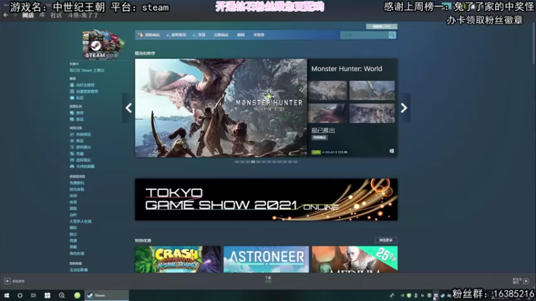Open the Monster Hunter World main banner
Image resolution: width=536 pixels, height=301 pixels.
(221, 108)
